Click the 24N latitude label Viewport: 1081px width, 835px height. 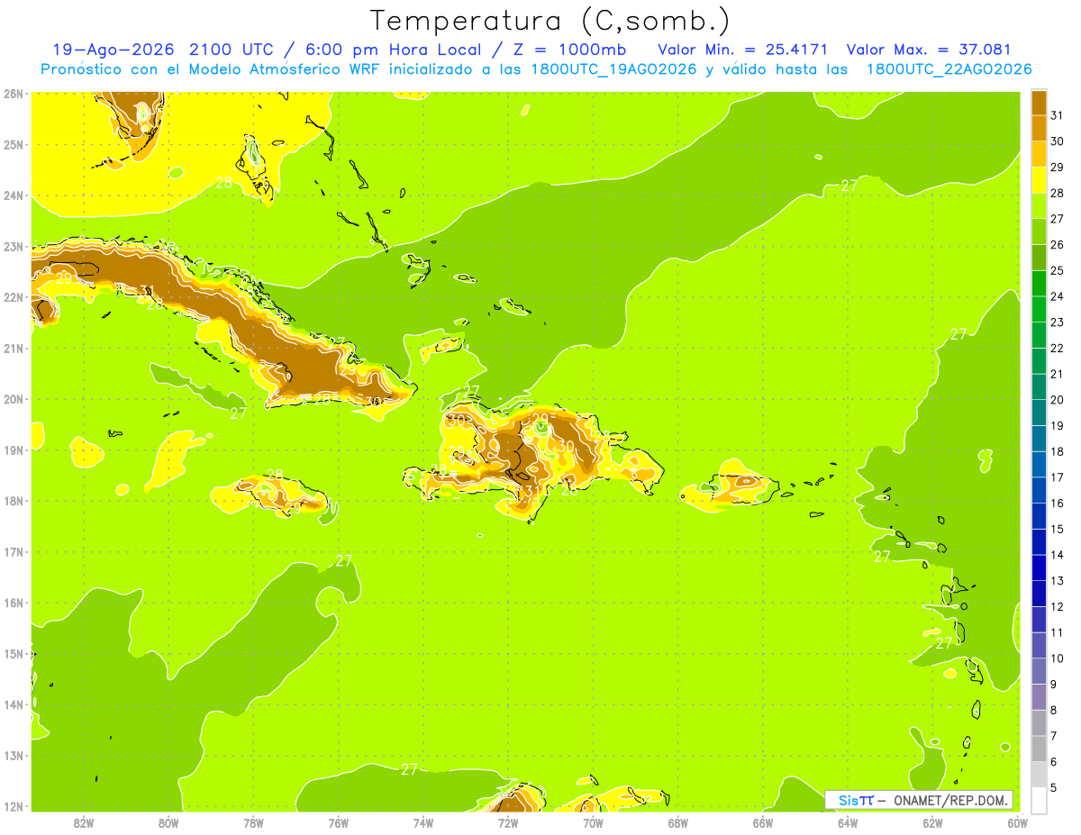tap(13, 195)
